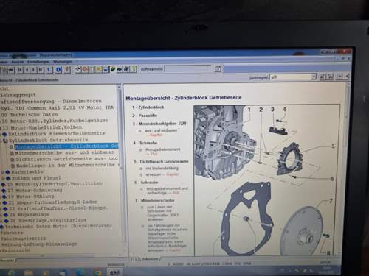
Task: Click the dark car toolbar icon
Action: (x=120, y=69)
